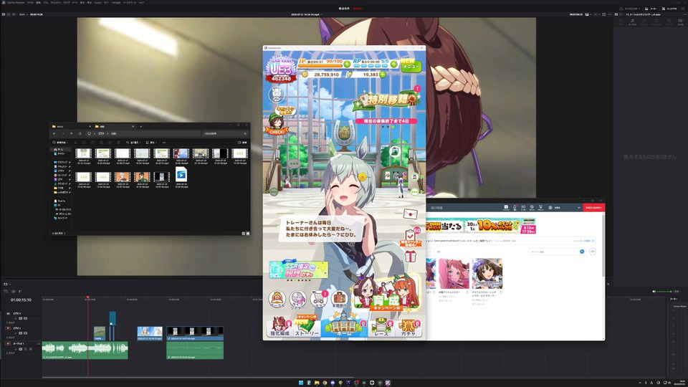Image resolution: width=688 pixels, height=387 pixels.
Task: Select the V1 track destination button
Action: click(8, 328)
